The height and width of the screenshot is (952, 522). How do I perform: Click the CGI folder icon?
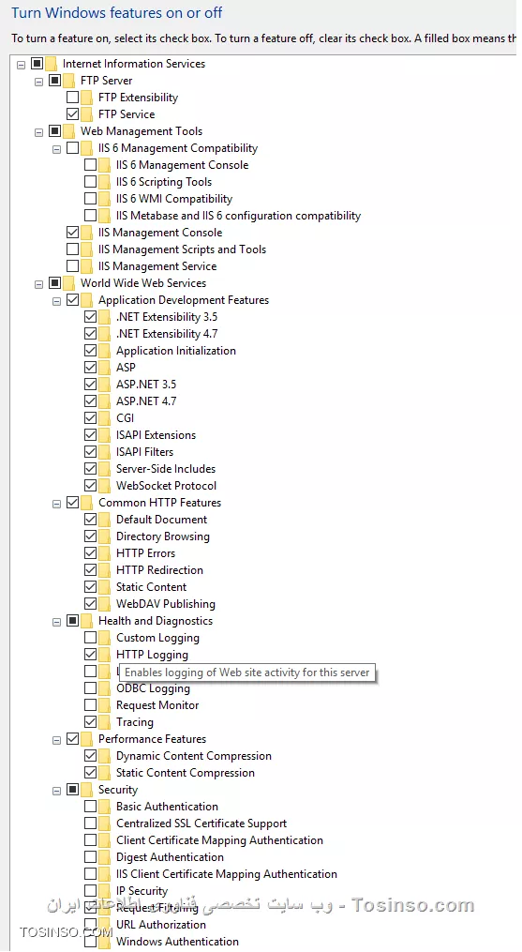point(105,418)
